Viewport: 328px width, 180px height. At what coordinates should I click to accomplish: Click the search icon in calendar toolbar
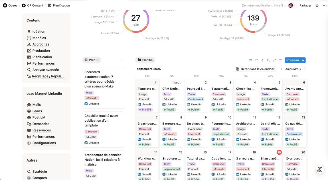(268, 60)
